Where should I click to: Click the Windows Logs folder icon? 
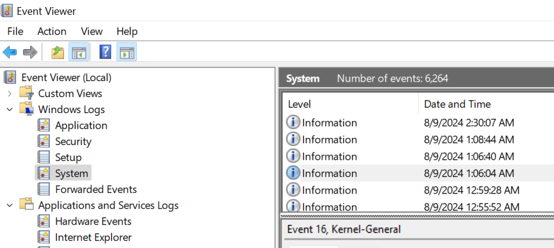point(27,109)
